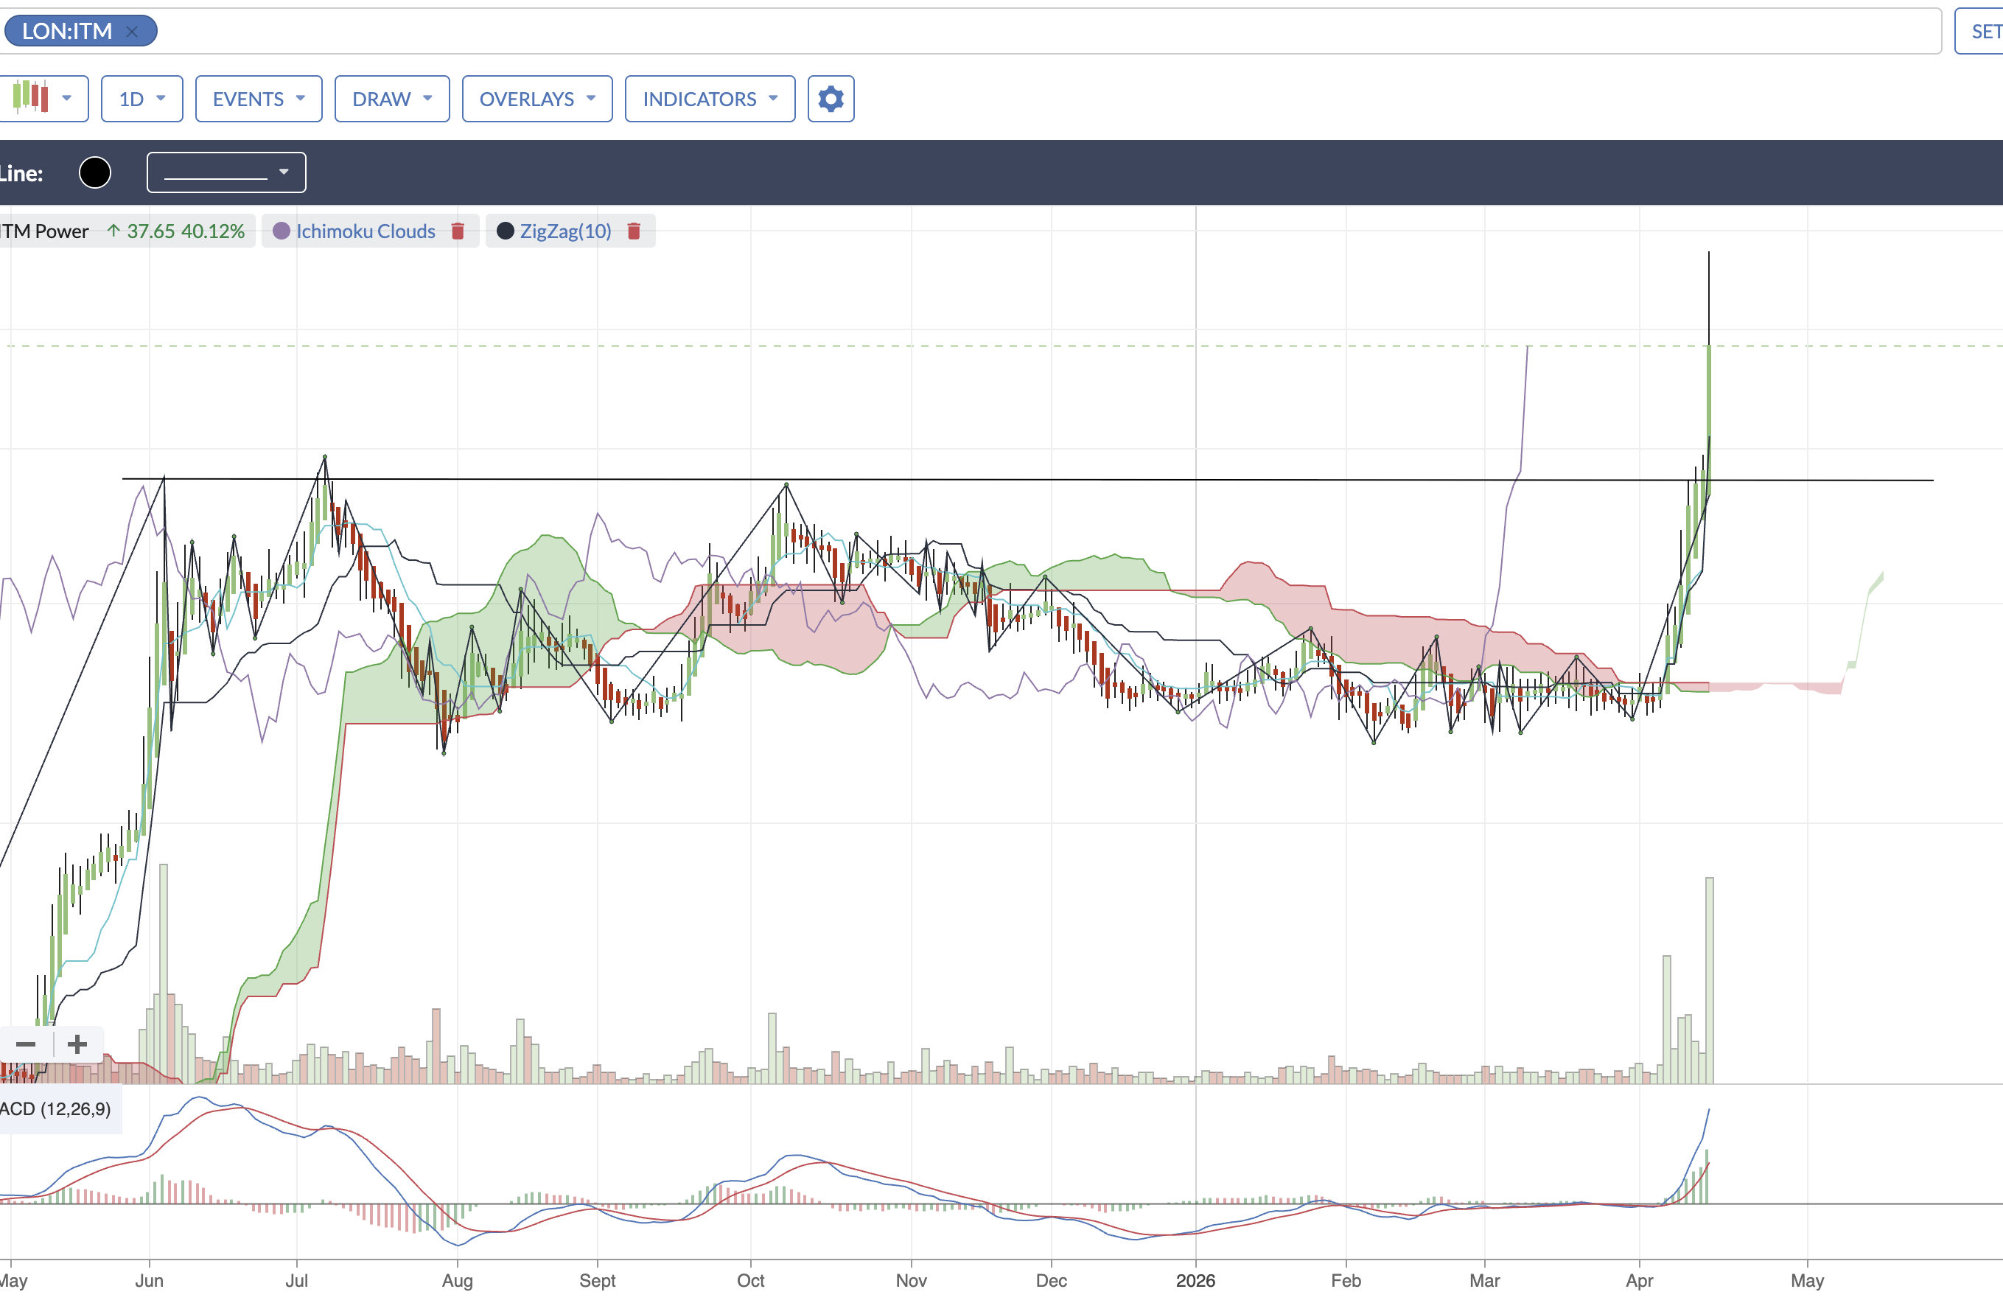Open the 1D interval dropdown

141,99
